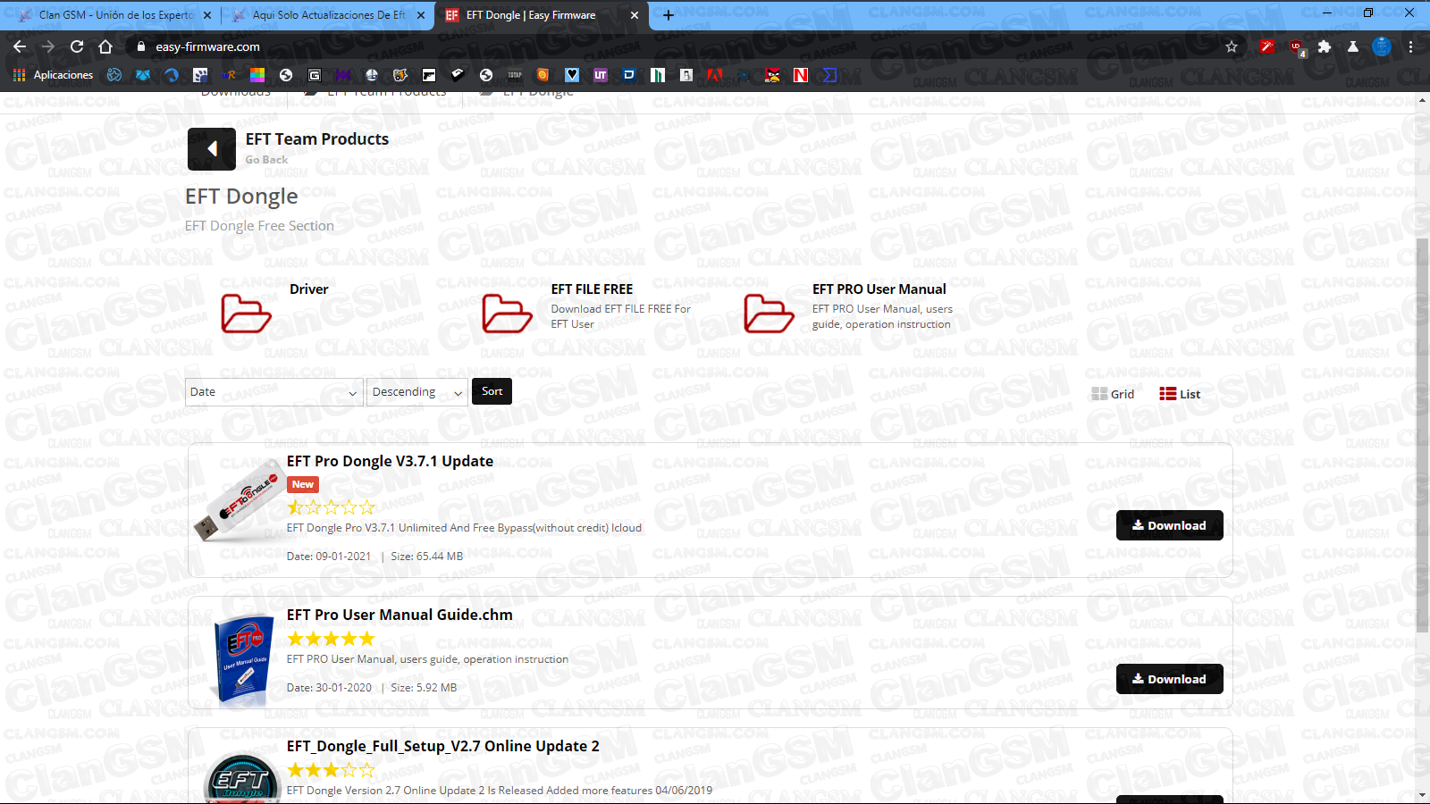Click the Sort button
Viewport: 1430px width, 804px height.
tap(492, 391)
